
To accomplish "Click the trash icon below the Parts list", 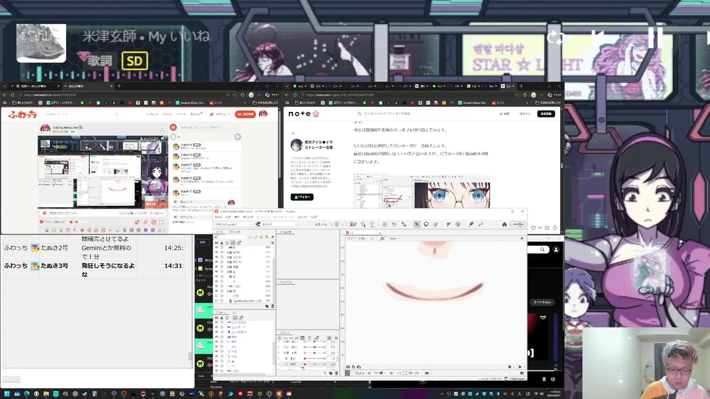I will tap(273, 306).
